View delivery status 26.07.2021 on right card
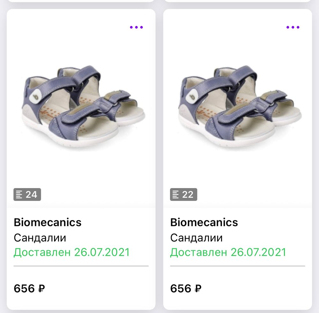Viewport: 319px width, 313px height. click(x=228, y=252)
